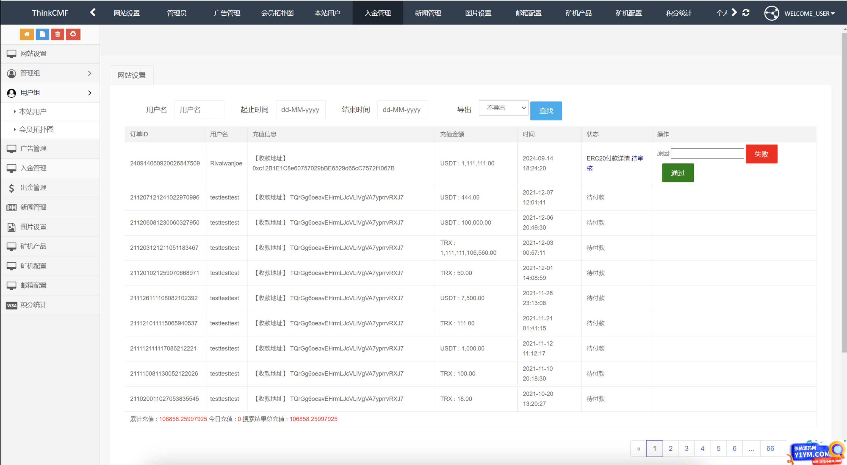
Task: Click the user avatar icon in header
Action: point(771,13)
